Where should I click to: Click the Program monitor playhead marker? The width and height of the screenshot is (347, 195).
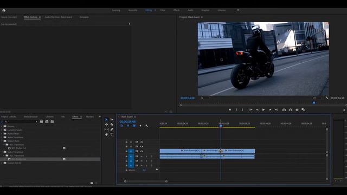tap(314, 102)
